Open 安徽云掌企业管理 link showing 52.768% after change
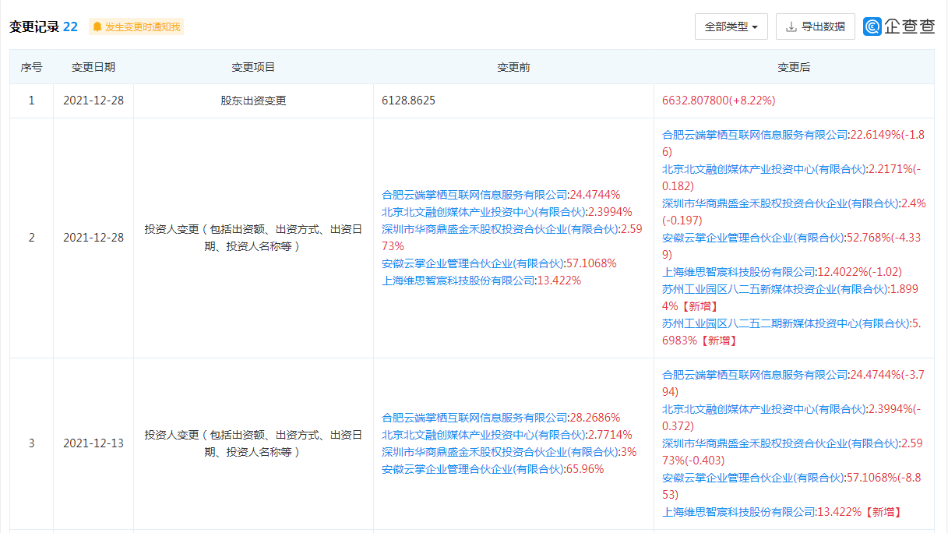 pos(752,238)
